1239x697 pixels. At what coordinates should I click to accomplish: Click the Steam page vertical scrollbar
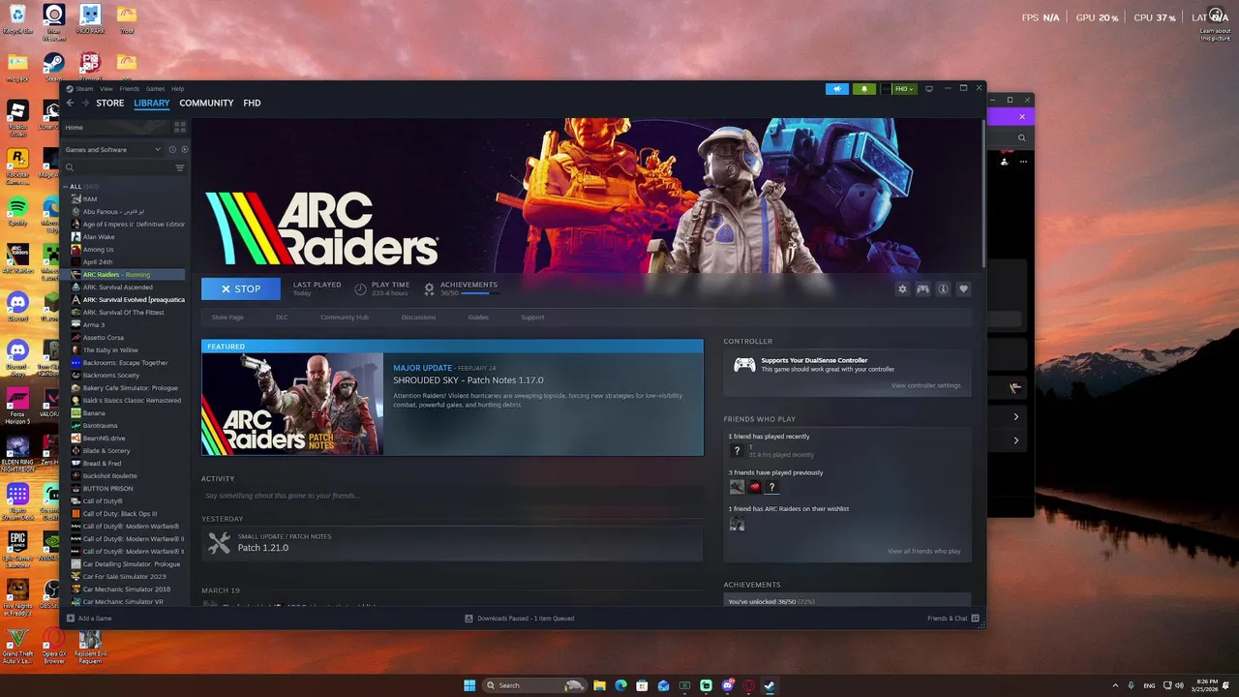tap(983, 194)
